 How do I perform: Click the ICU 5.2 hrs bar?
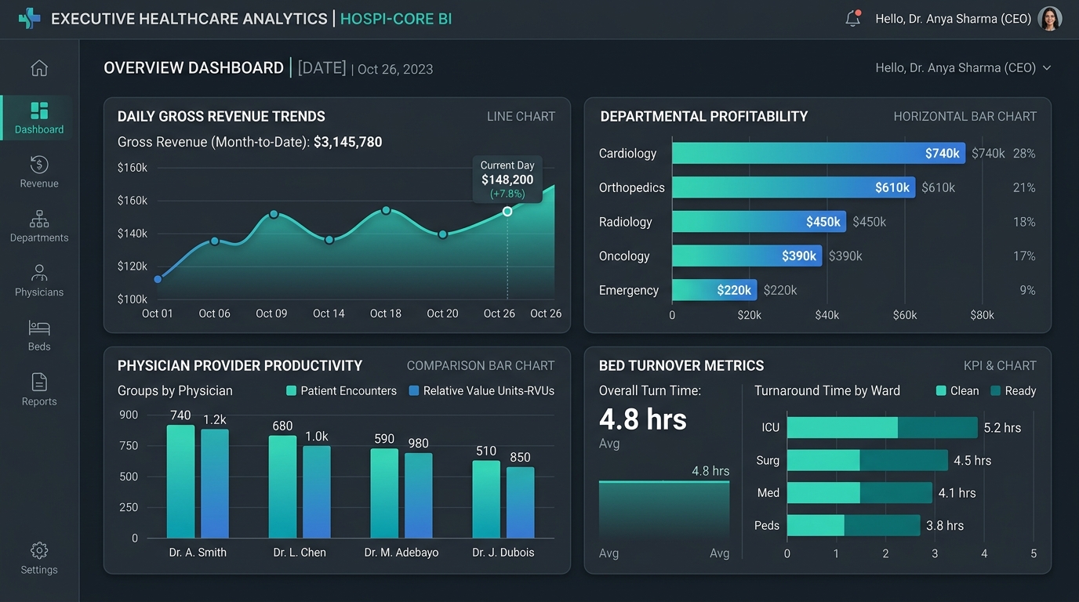click(x=882, y=428)
